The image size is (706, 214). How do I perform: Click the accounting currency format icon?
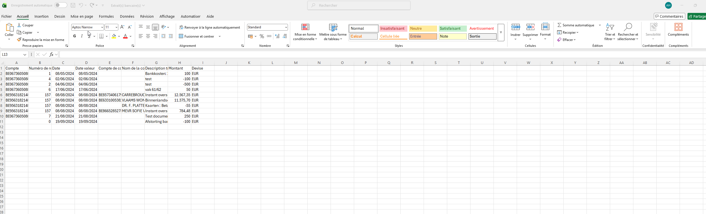[250, 36]
